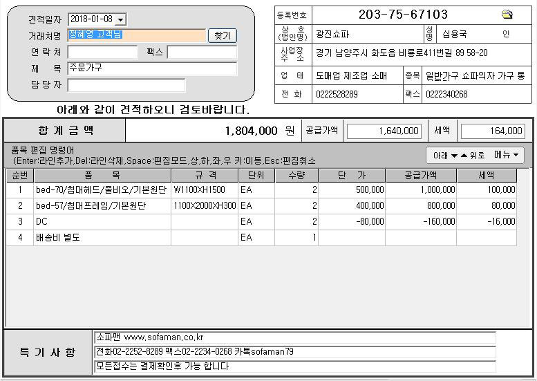Click the 공급가액 total field showing 1,640,000
The image size is (537, 381).
point(384,131)
